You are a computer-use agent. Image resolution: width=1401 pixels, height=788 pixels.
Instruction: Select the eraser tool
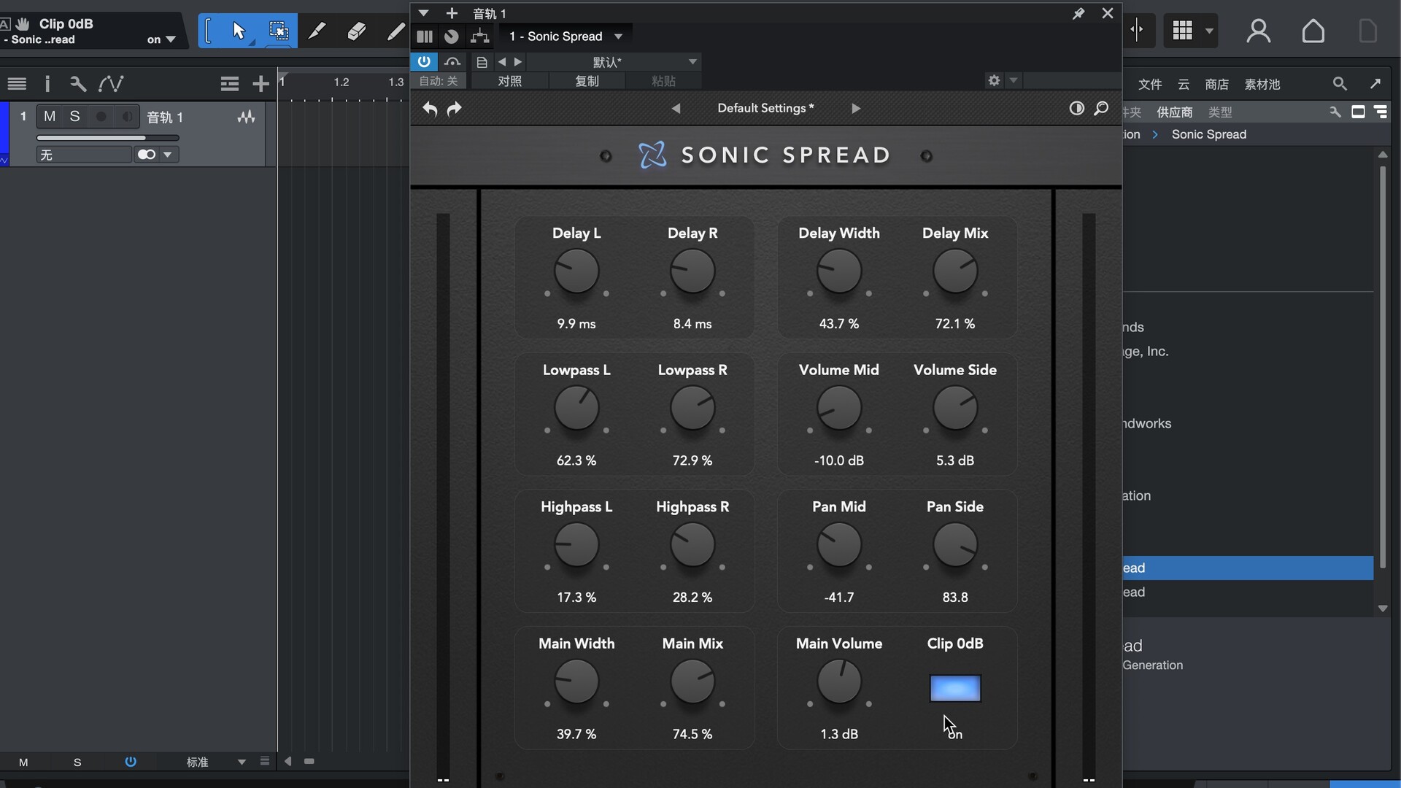pyautogui.click(x=357, y=31)
